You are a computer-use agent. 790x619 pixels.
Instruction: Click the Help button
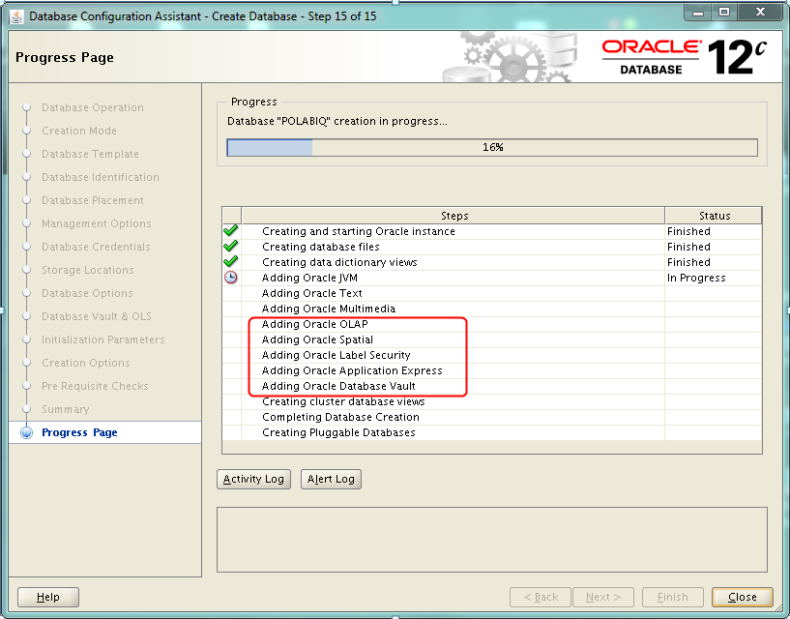(x=47, y=597)
